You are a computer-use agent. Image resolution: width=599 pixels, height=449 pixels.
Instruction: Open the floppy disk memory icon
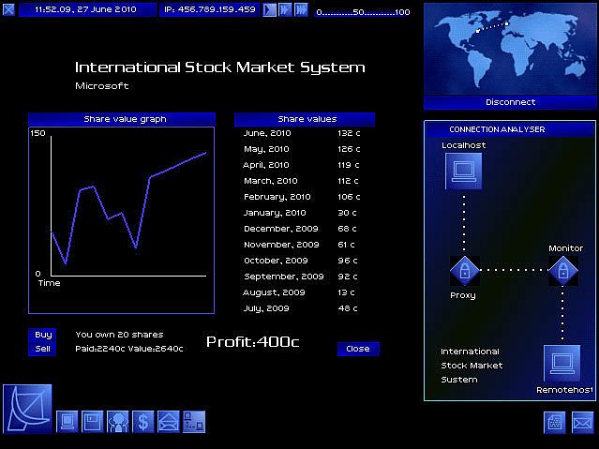[93, 422]
